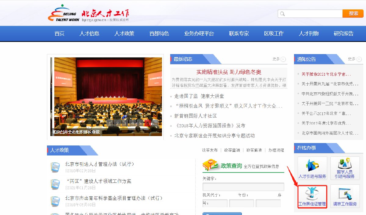Click document icon beside “两区”建设人才领域工作方案
Screen dimensions: 366x215
55,184
